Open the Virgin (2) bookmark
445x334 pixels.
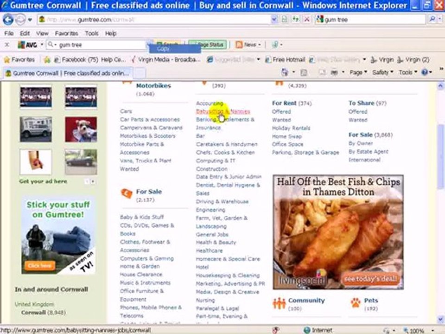click(x=413, y=60)
